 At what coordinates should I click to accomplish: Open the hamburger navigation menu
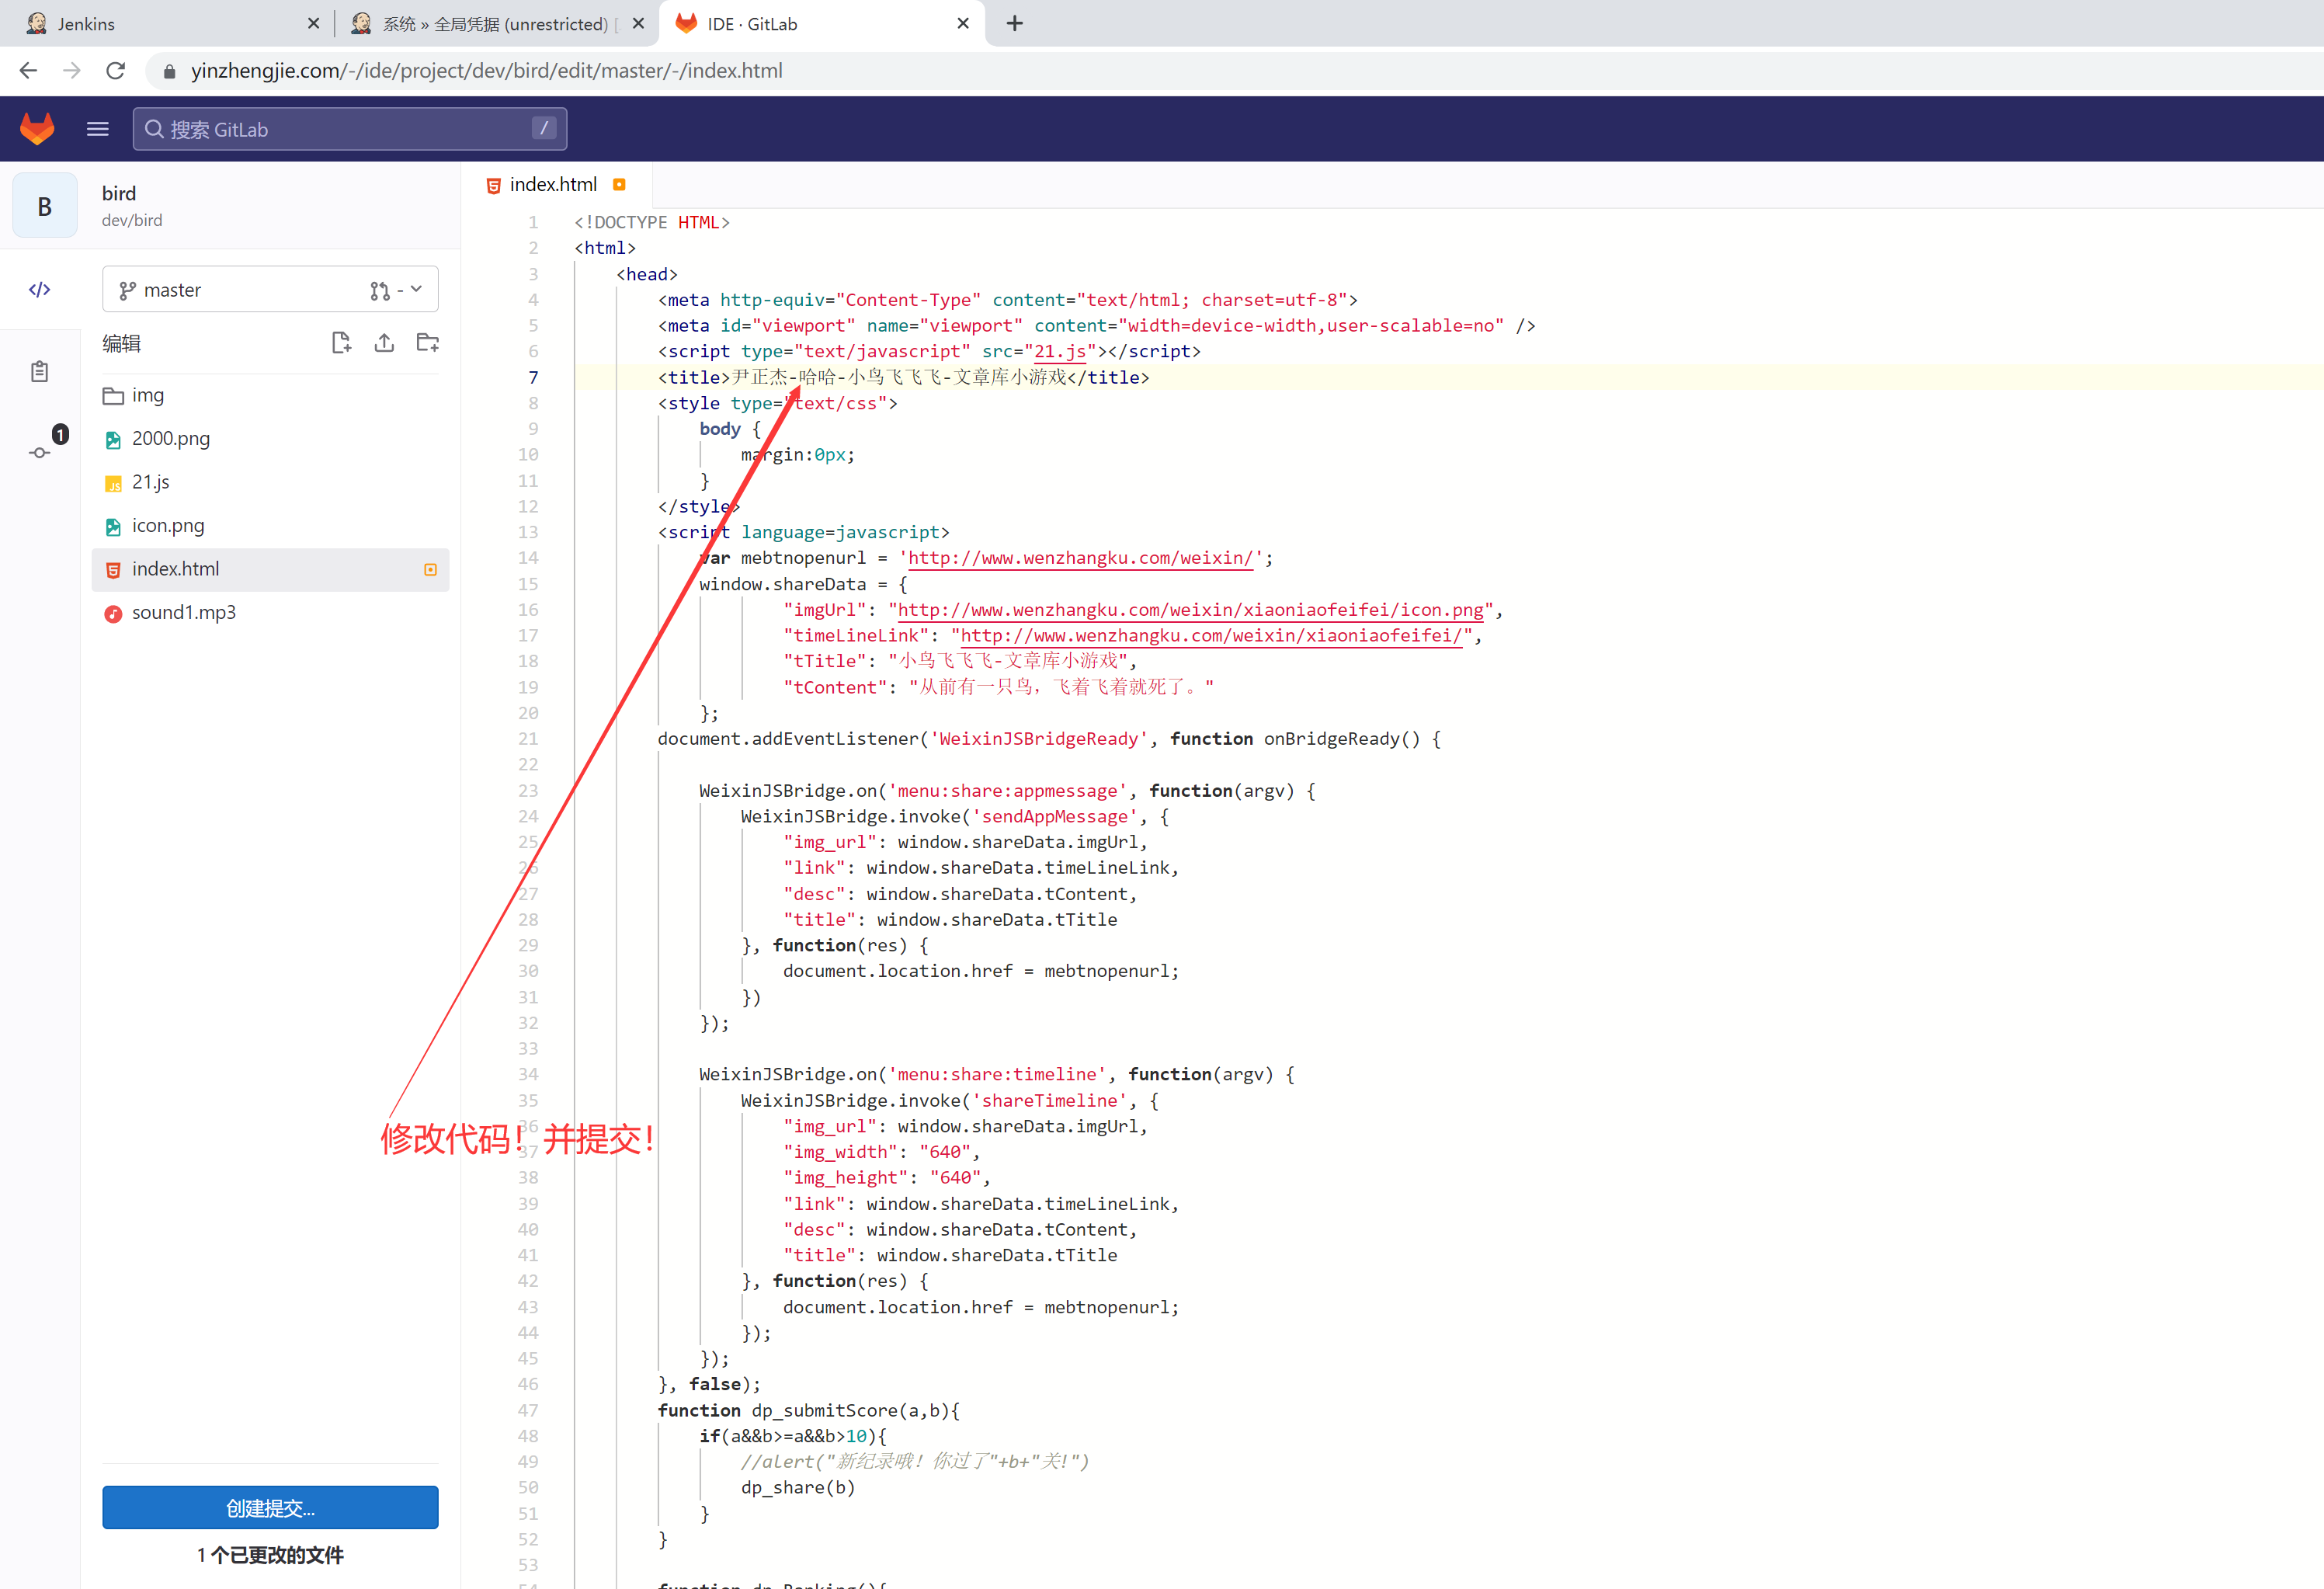pyautogui.click(x=97, y=129)
